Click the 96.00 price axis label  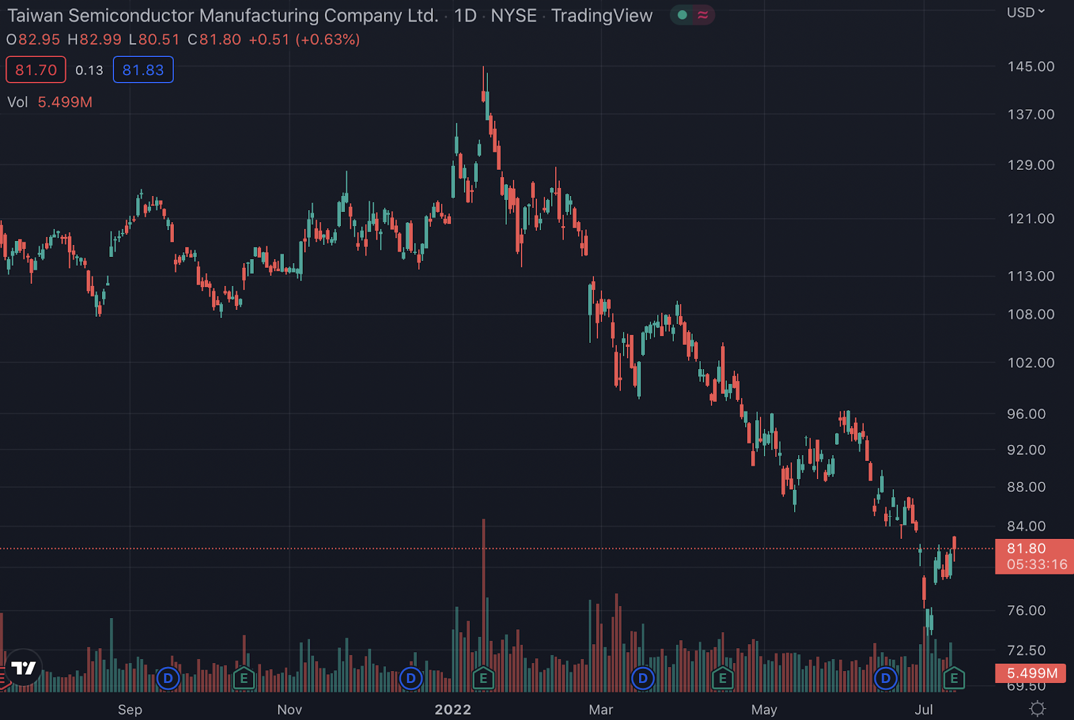tap(1026, 413)
